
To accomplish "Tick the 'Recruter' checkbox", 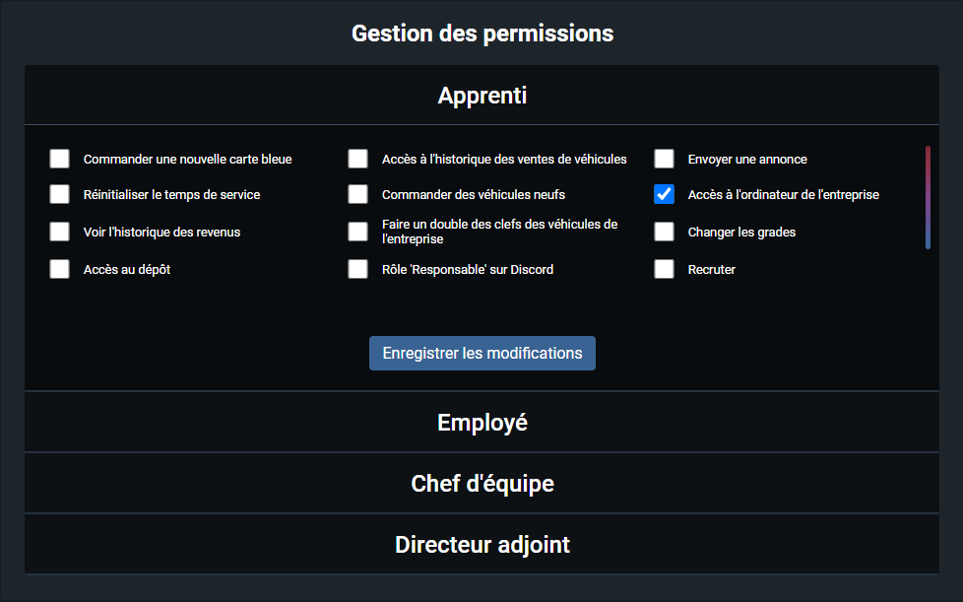I will tap(665, 269).
